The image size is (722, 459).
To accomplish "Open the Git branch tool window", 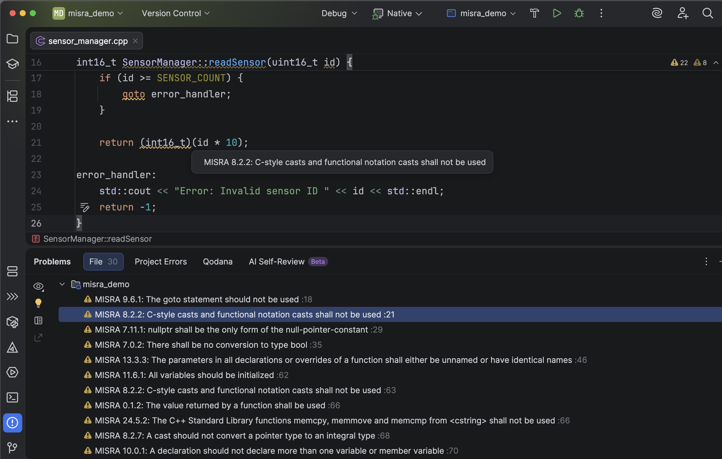I will (12, 448).
